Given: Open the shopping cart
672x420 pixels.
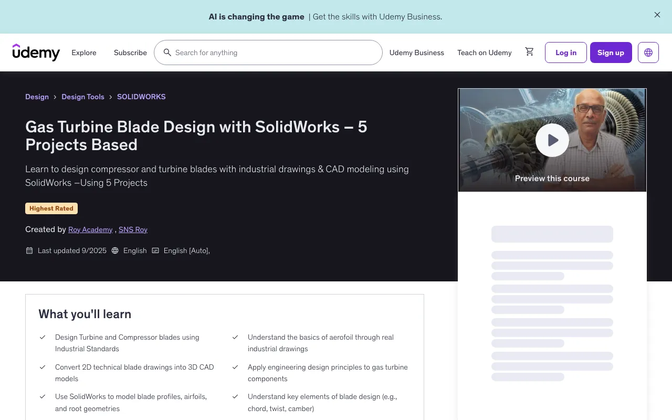Looking at the screenshot, I should pos(529,52).
